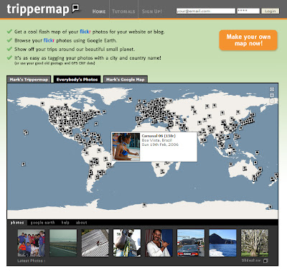The image size is (287, 271).
Task: Open the help tab below the map
Action: pos(65,223)
